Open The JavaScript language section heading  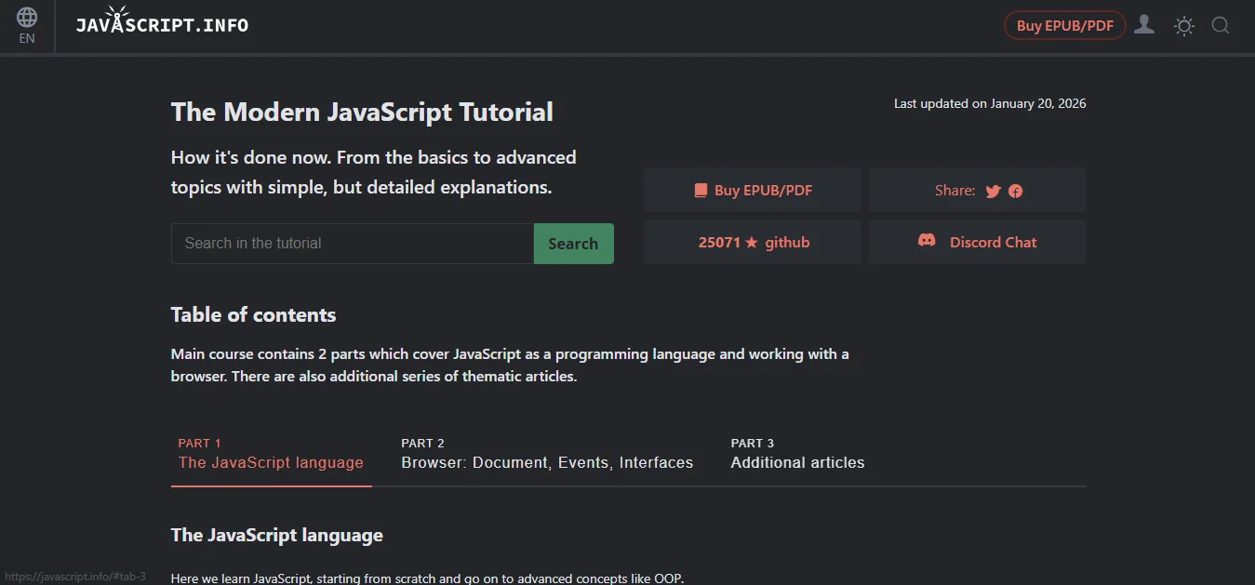(276, 535)
